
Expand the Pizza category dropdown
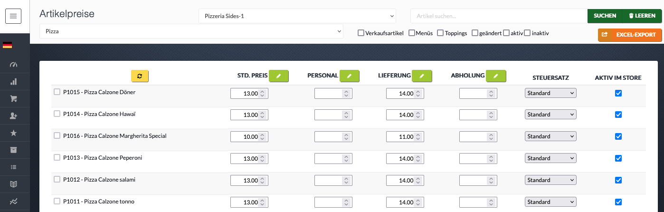point(191,31)
